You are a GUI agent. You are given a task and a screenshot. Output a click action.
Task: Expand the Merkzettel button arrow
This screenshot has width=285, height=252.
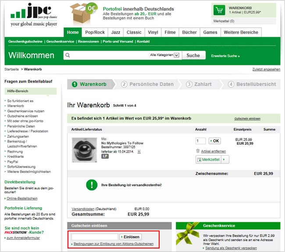[225, 160]
